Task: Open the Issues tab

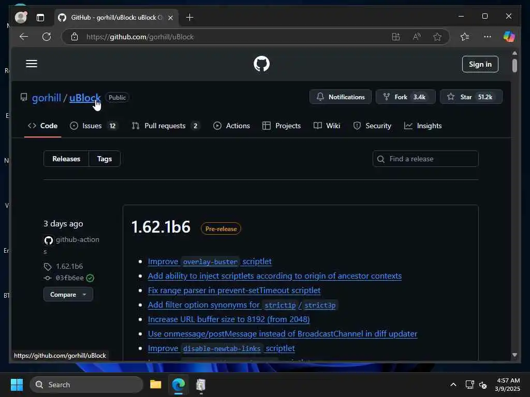Action: tap(93, 126)
